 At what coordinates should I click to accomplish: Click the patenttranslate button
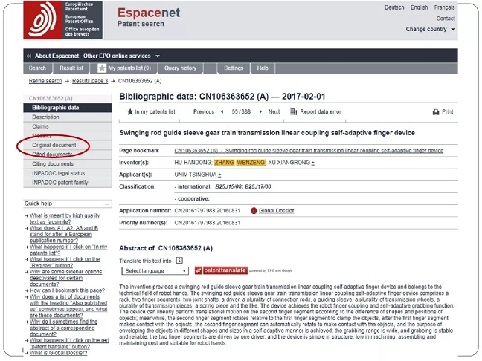[221, 270]
